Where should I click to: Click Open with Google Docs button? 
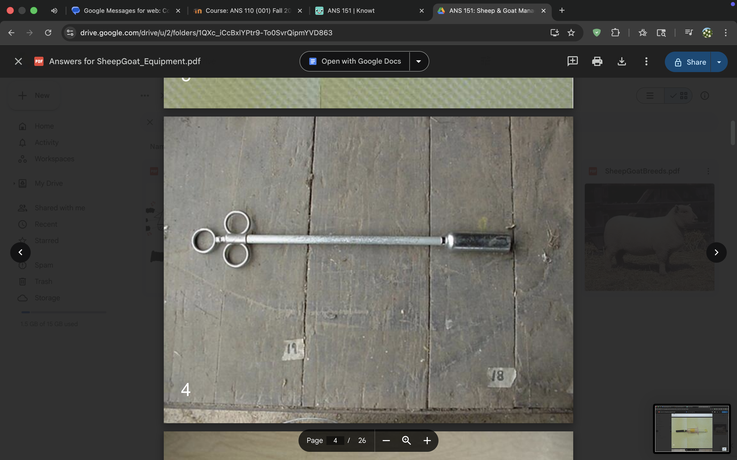(355, 61)
